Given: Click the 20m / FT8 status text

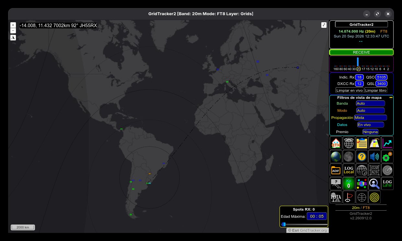Looking at the screenshot, I should 361,208.
